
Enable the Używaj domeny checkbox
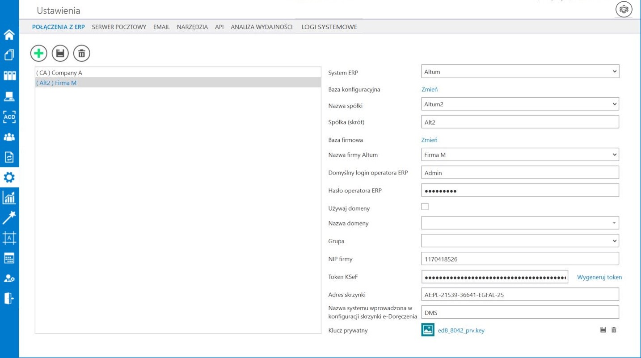click(x=425, y=207)
